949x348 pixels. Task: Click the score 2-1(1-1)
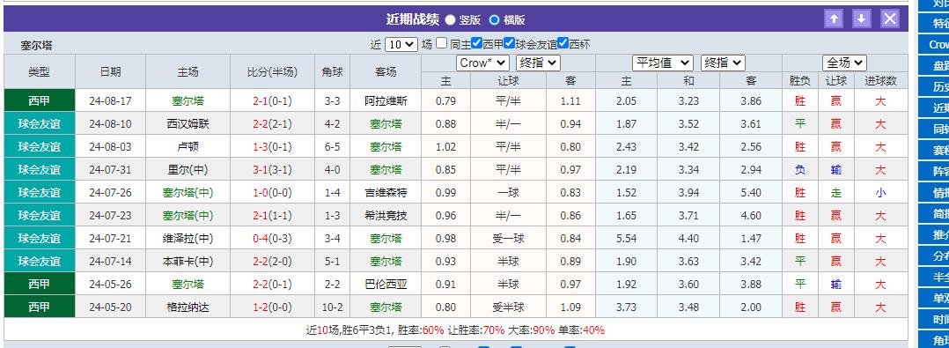(272, 216)
